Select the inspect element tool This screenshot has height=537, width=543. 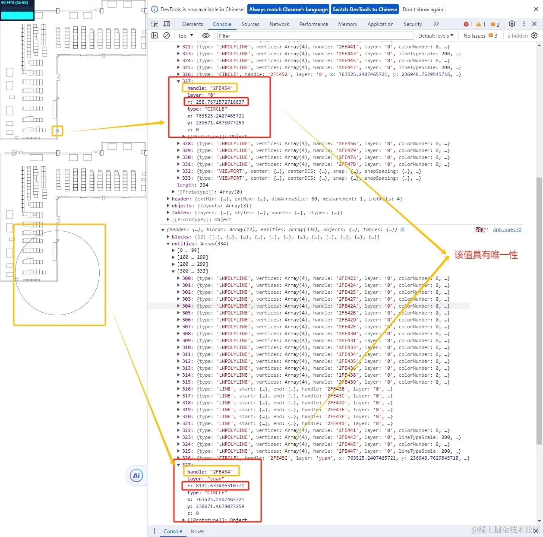tap(155, 24)
